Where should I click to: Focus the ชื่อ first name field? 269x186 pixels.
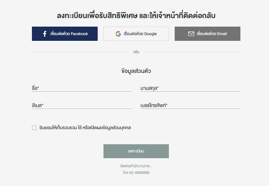[x=82, y=88]
